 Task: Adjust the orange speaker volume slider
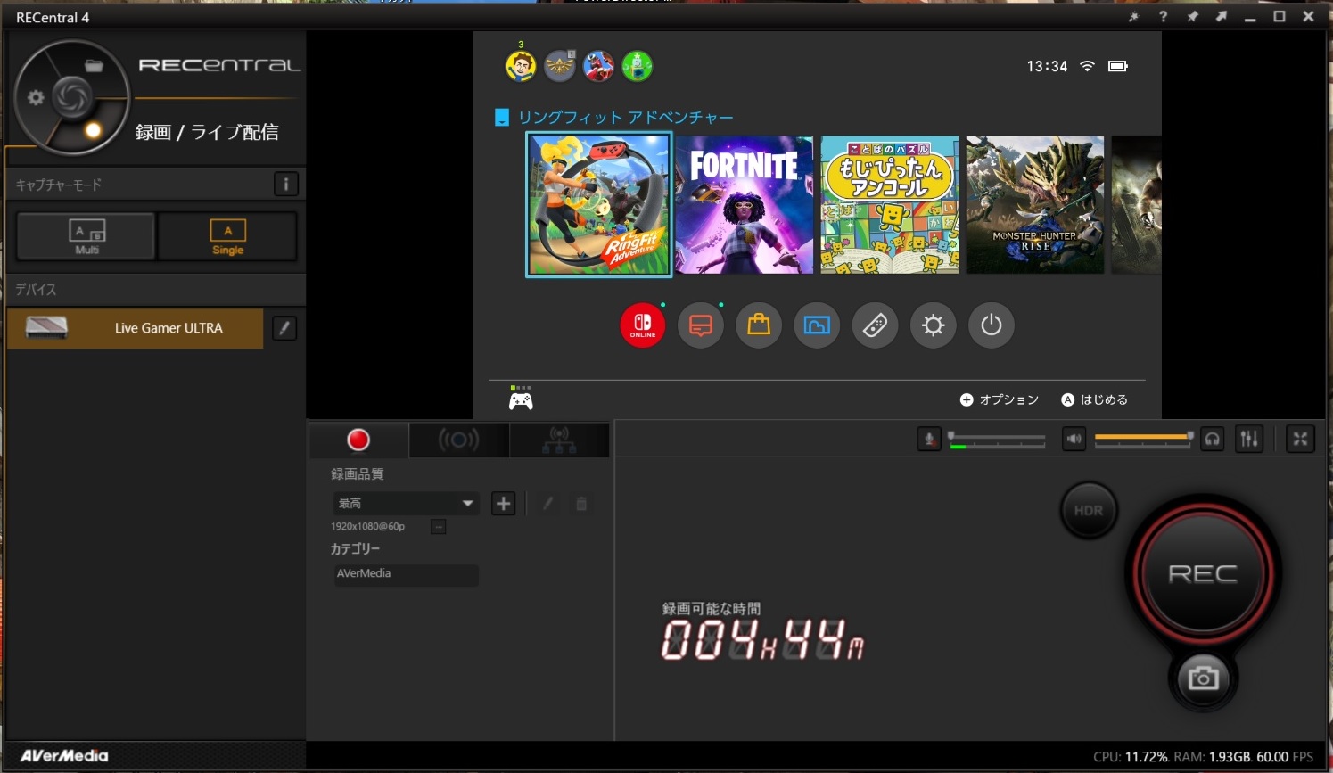(x=1144, y=438)
